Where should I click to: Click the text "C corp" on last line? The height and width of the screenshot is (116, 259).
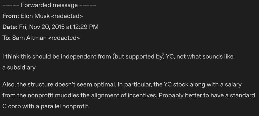click(11, 106)
